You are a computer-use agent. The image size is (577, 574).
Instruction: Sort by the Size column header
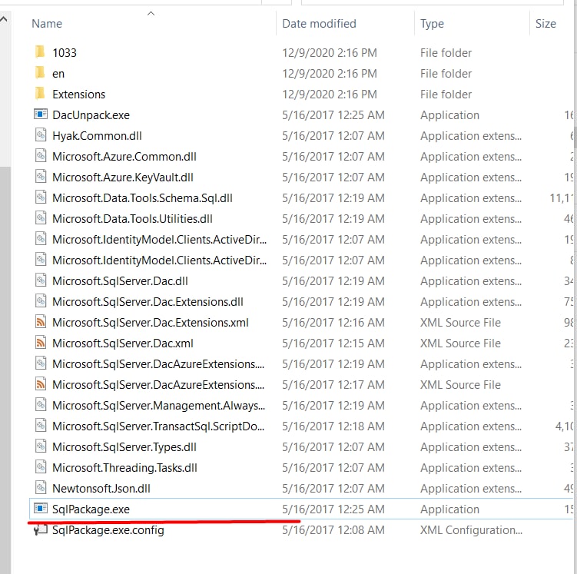[x=545, y=24]
